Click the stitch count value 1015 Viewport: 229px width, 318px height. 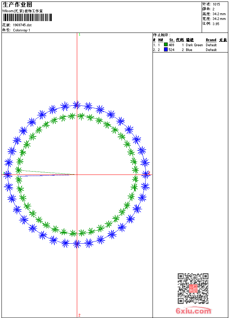click(216, 4)
